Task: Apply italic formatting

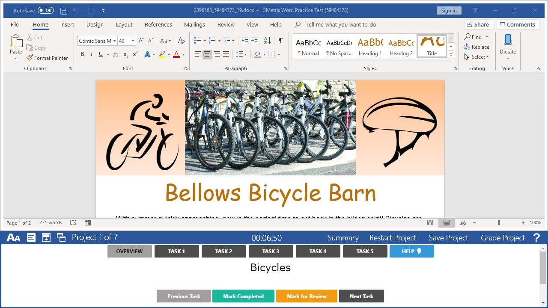Action: coord(91,54)
